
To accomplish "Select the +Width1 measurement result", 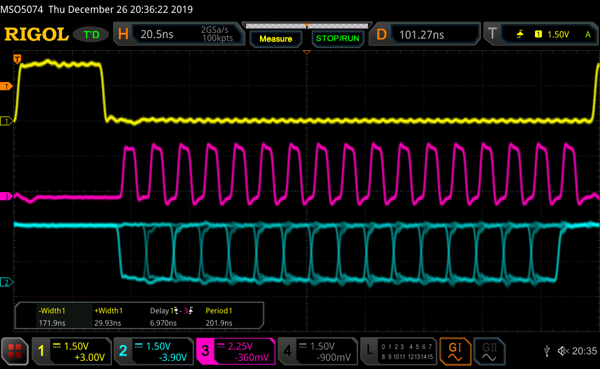I will tap(108, 317).
